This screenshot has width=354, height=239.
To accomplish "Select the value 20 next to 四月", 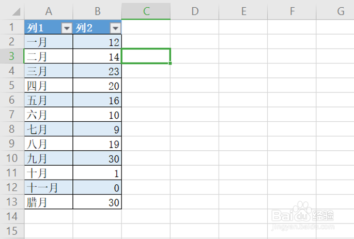I will [97, 86].
